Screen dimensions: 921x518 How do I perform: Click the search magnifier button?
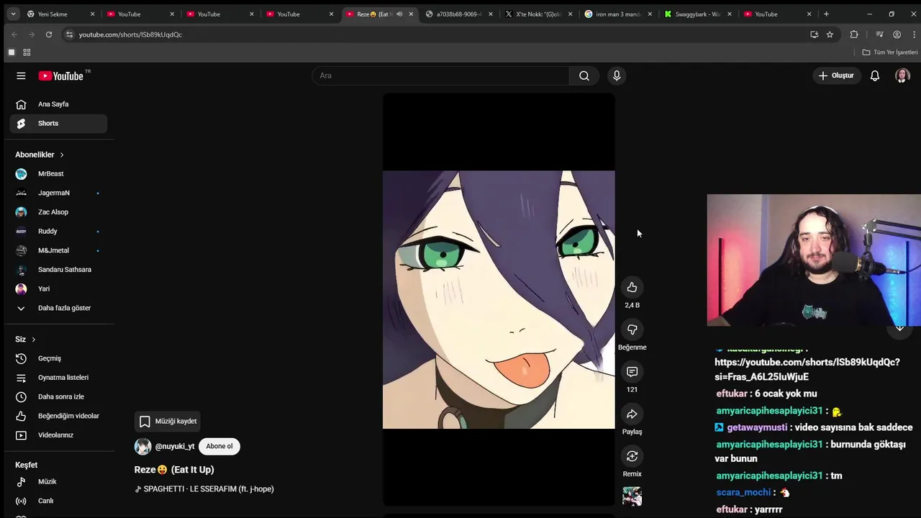click(584, 76)
